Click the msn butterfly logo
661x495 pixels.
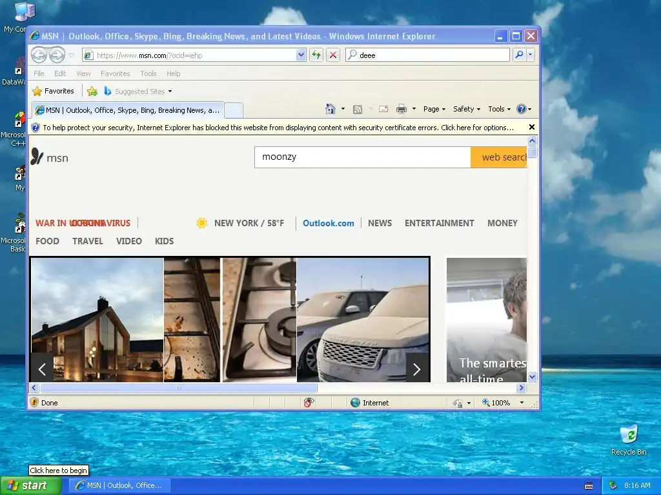[37, 157]
